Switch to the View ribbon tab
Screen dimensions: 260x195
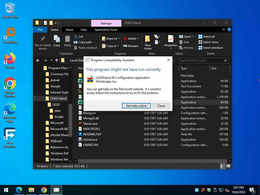(84, 30)
